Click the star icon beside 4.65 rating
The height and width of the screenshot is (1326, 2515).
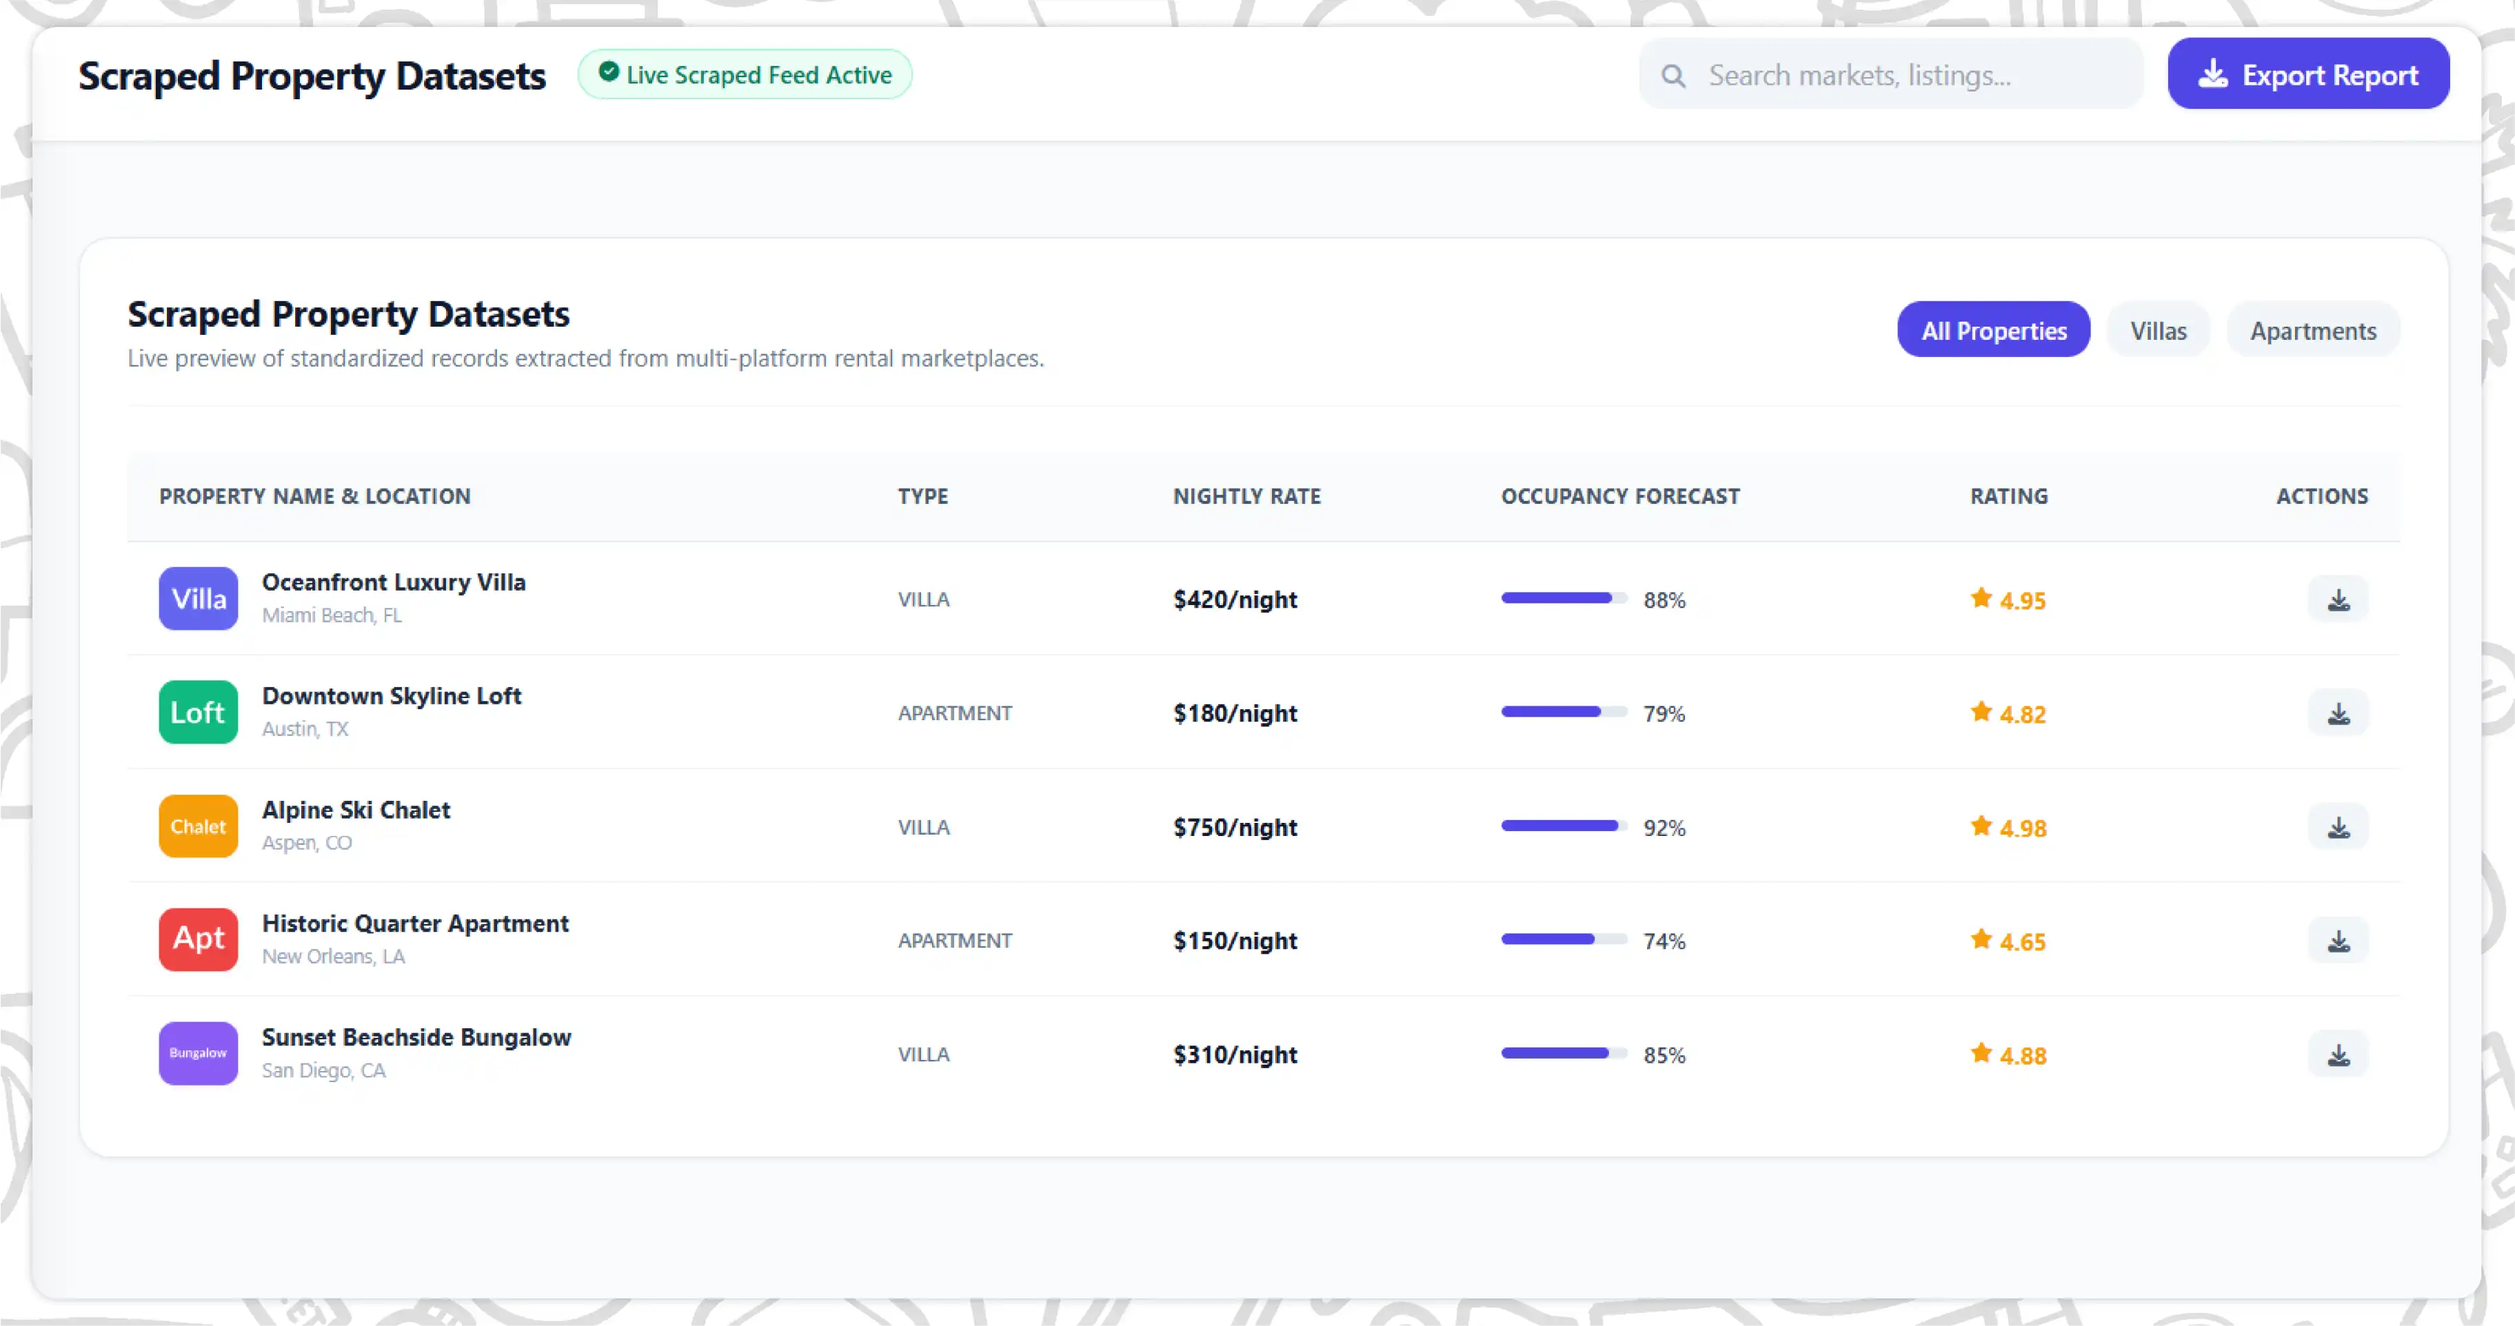click(1980, 939)
